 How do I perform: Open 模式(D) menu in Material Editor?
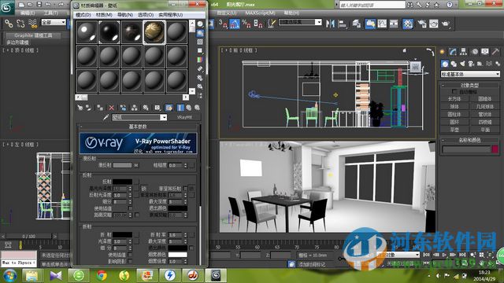pos(83,15)
